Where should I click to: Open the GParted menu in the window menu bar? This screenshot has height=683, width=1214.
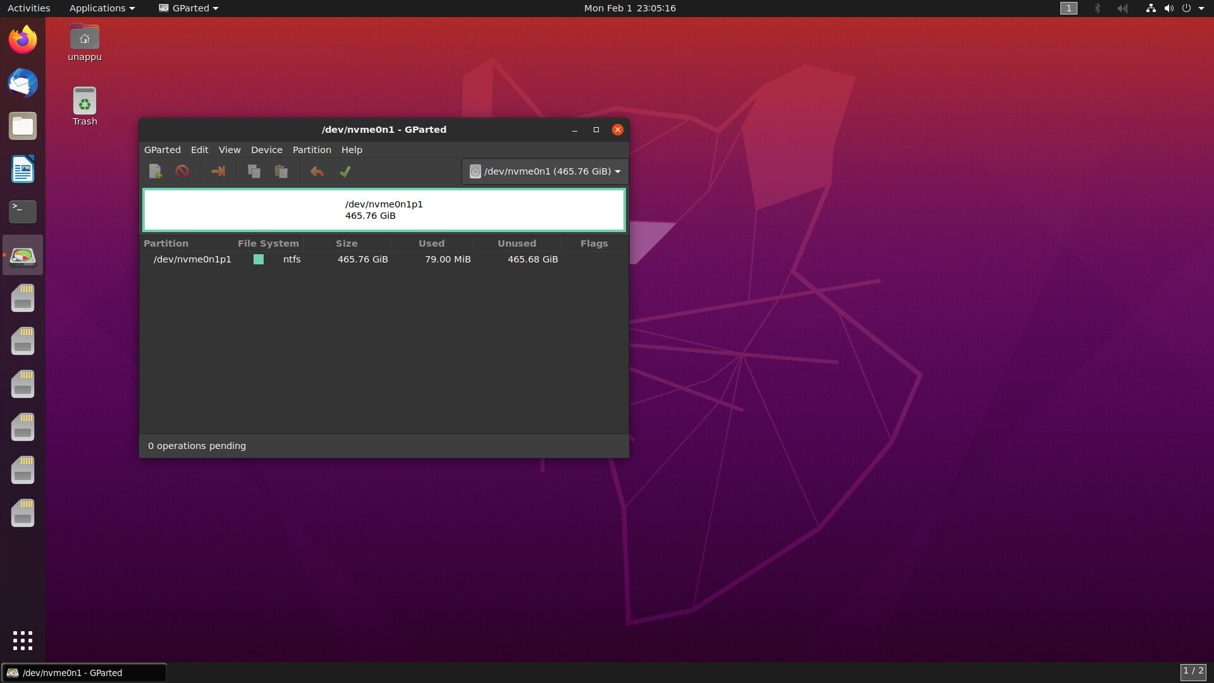[x=162, y=150]
